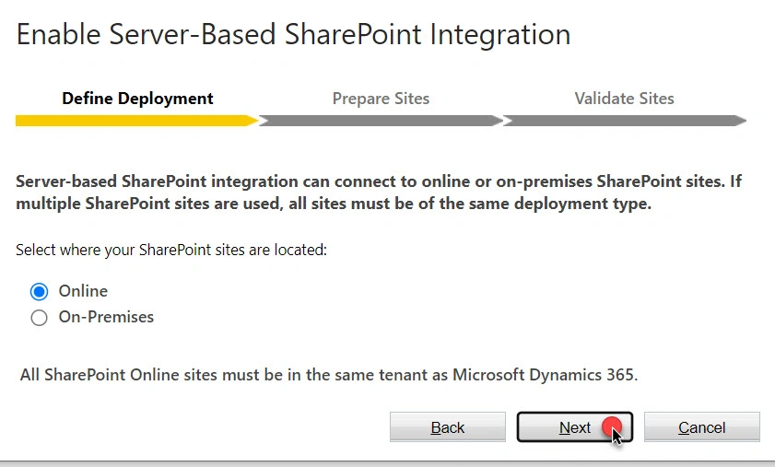Choose the On-Premises radio button

tap(39, 317)
